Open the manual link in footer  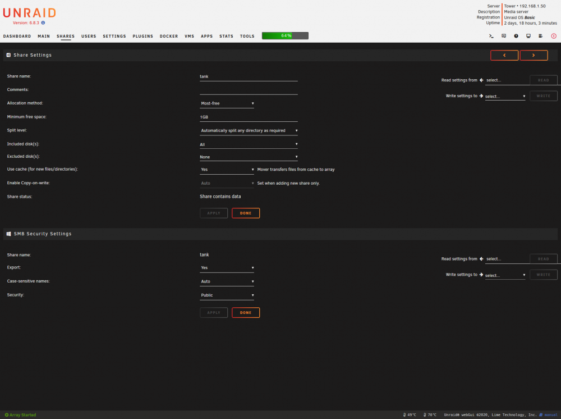click(549, 415)
